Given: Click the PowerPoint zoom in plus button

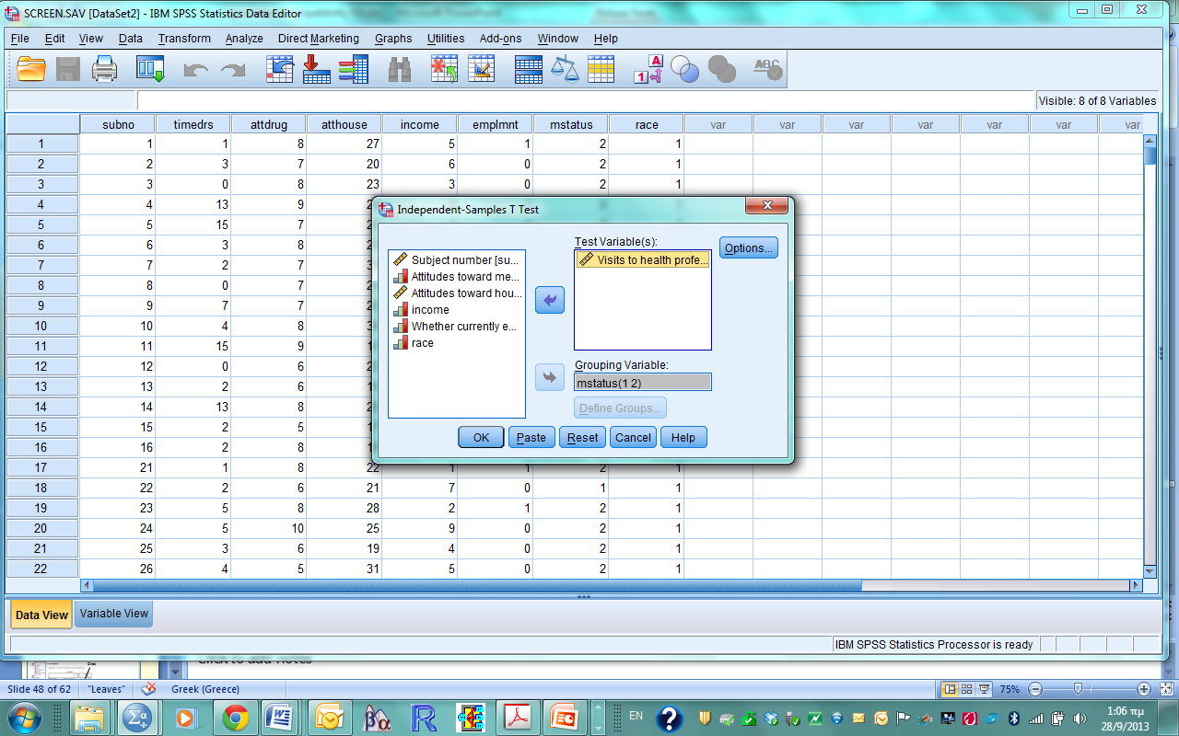Looking at the screenshot, I should (x=1144, y=688).
